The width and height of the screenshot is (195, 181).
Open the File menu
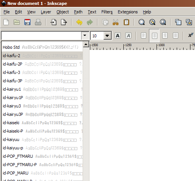pos(6,12)
